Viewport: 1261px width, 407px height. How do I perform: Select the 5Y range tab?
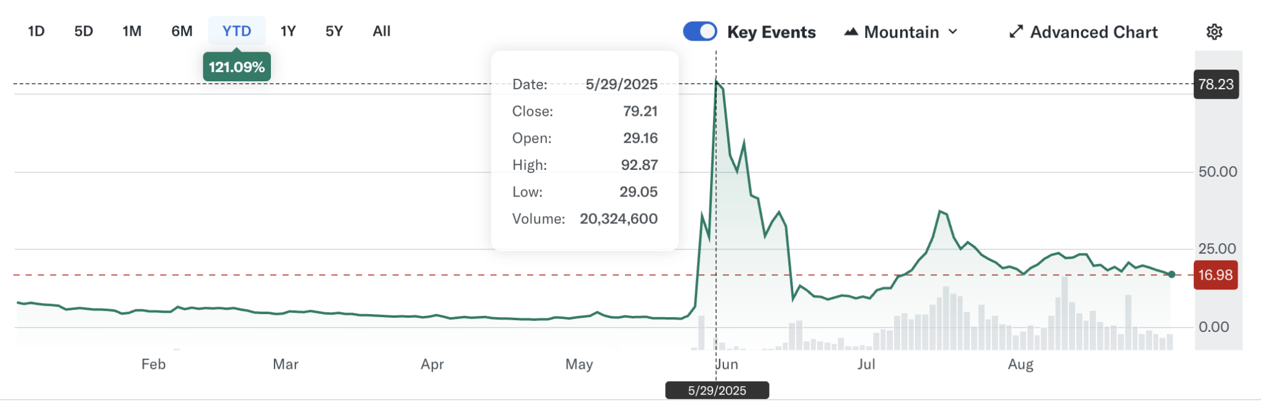click(333, 31)
